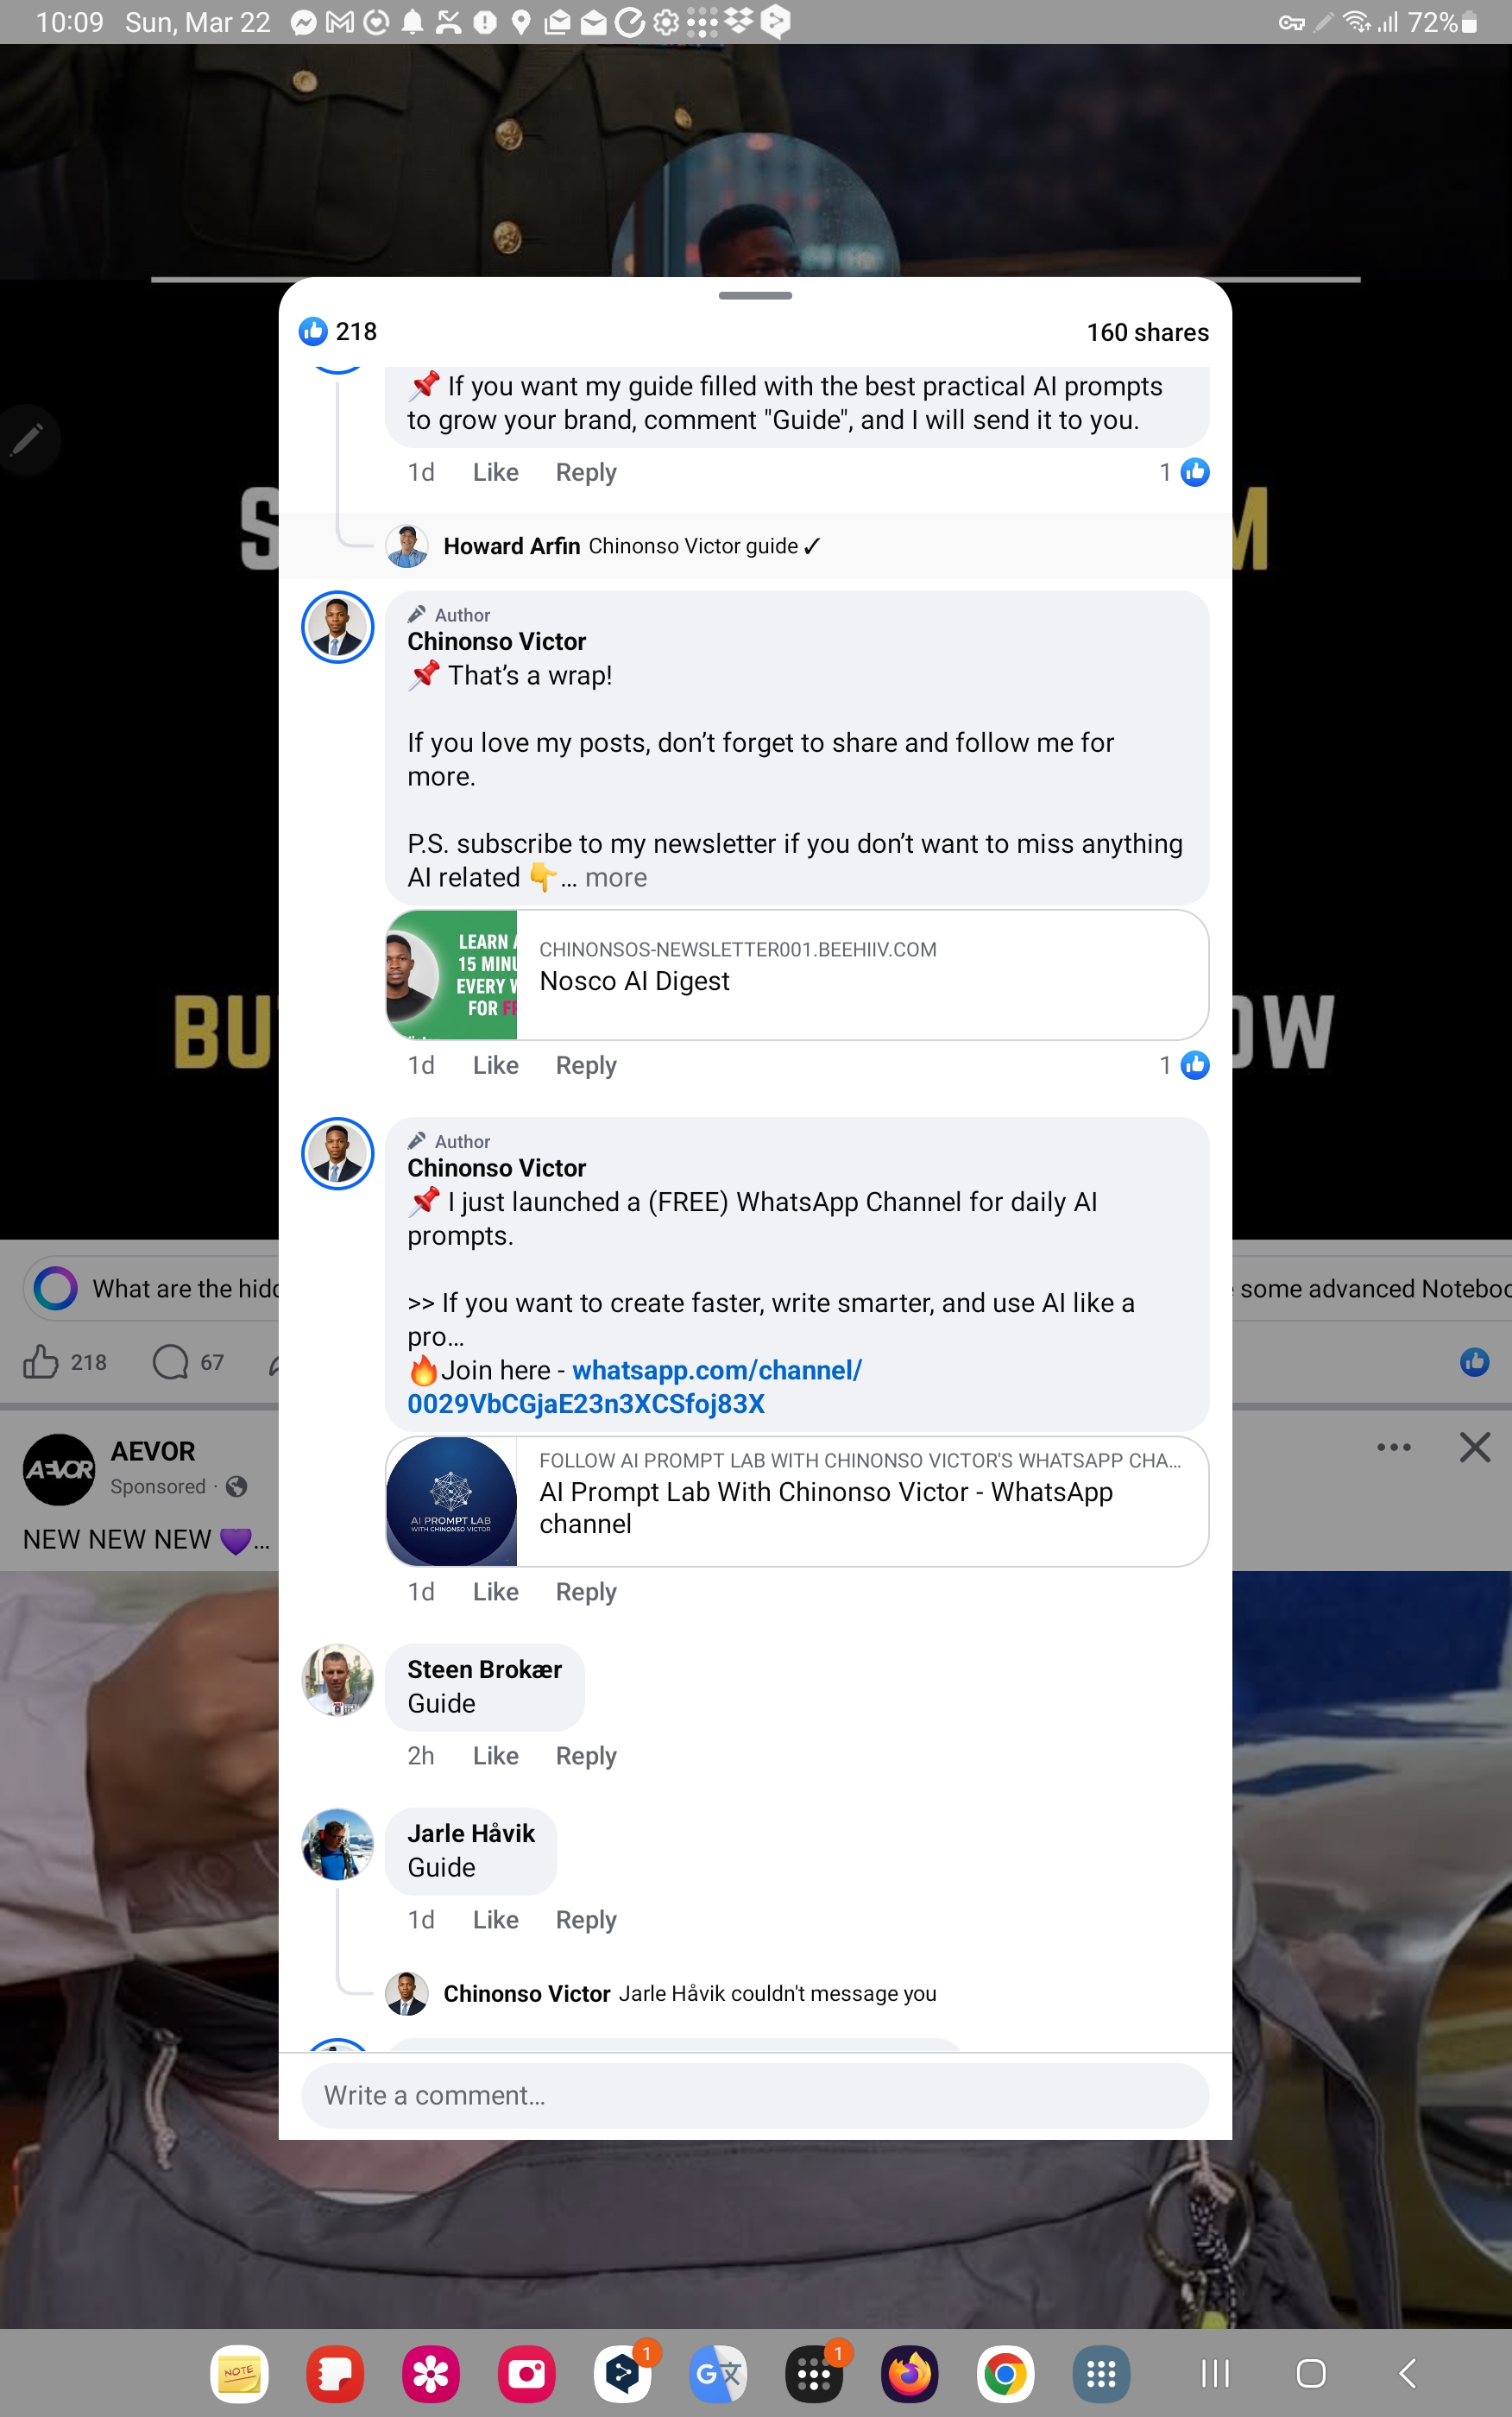Focus the Write a comment field

755,2095
